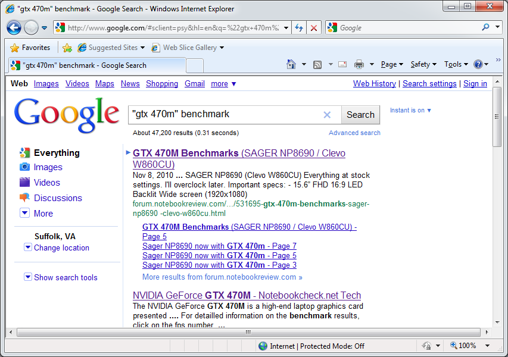Open GTX 470M Benchmarks Page 5 sublink
This screenshot has width=508, height=357.
[250, 231]
